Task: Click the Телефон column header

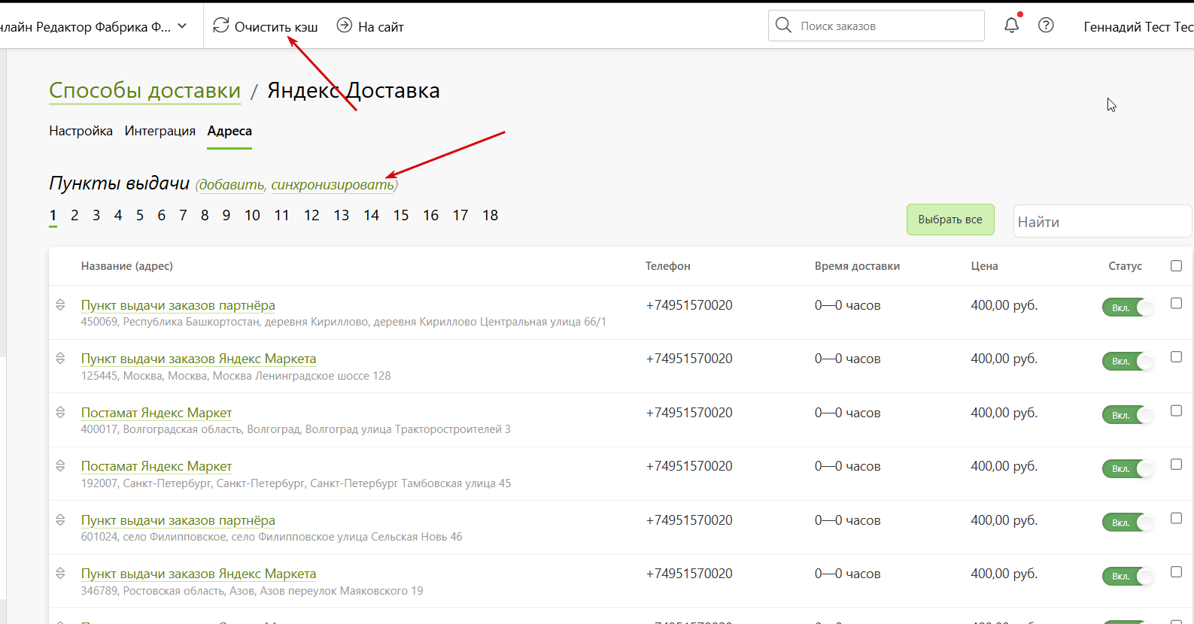Action: (668, 266)
